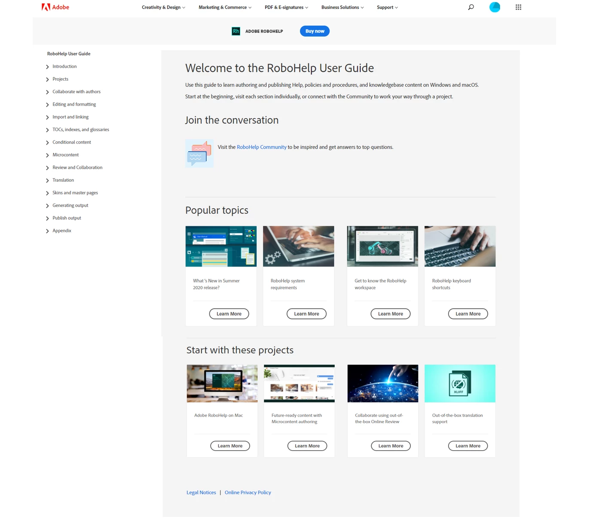The image size is (599, 521).
Task: Open Generating output section label
Action: [x=70, y=205]
